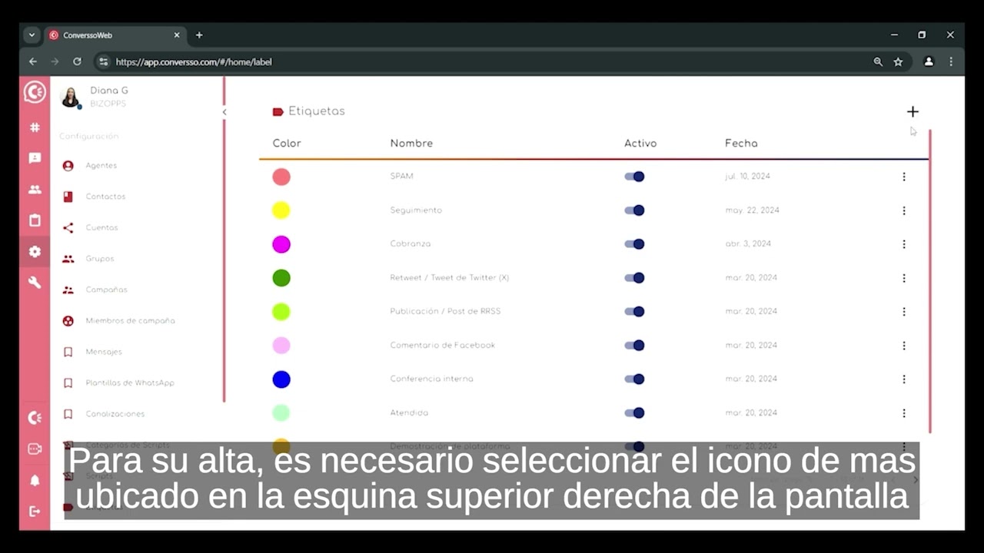Click Diana G profile avatar
The width and height of the screenshot is (984, 553).
(x=70, y=98)
